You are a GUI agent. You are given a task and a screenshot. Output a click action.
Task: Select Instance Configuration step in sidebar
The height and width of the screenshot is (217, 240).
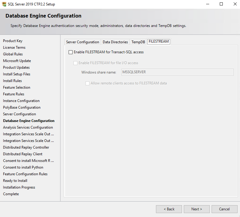(x=21, y=101)
